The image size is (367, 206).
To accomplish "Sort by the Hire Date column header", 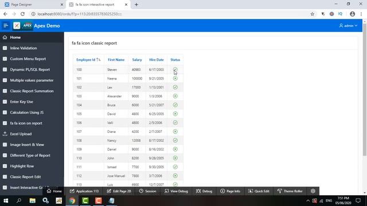I will 157,60.
